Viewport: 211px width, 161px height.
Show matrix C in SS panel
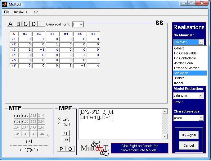click(x=26, y=24)
